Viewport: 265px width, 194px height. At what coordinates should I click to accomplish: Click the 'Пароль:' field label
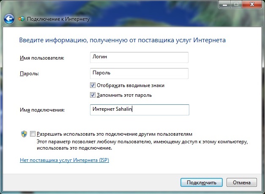(29, 74)
